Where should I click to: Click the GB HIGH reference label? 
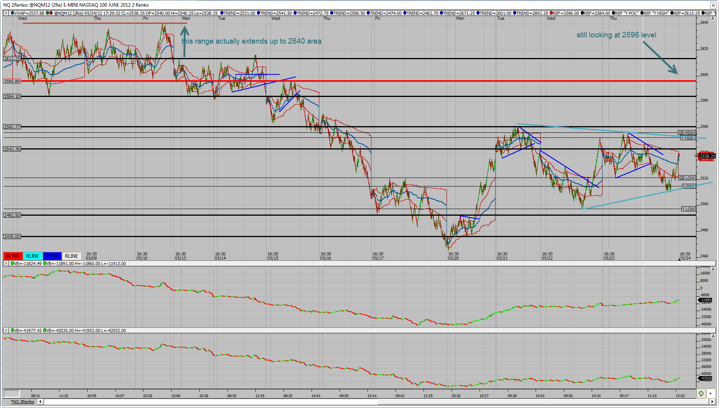[687, 133]
